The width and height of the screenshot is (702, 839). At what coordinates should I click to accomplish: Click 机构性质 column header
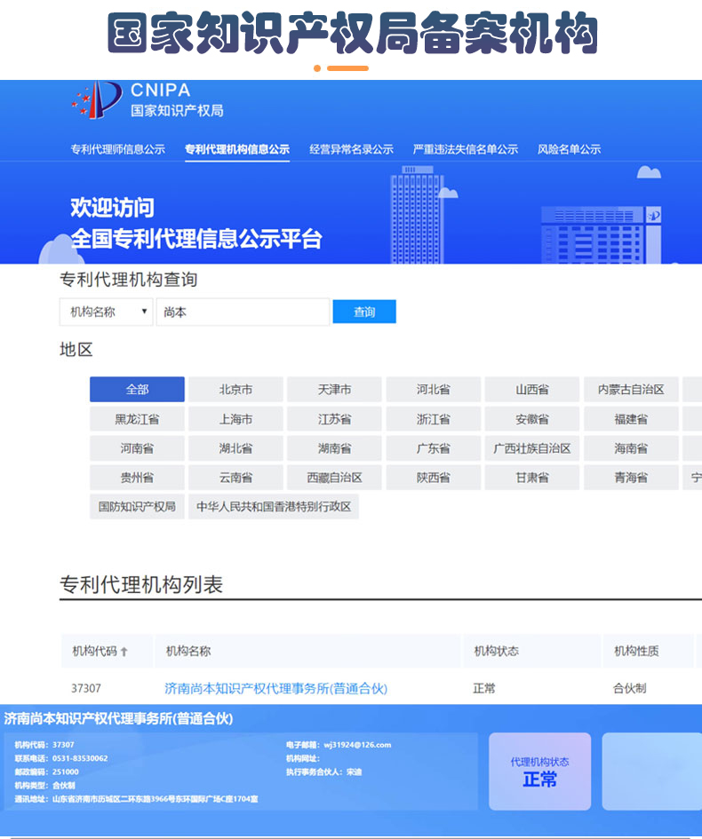coord(648,651)
